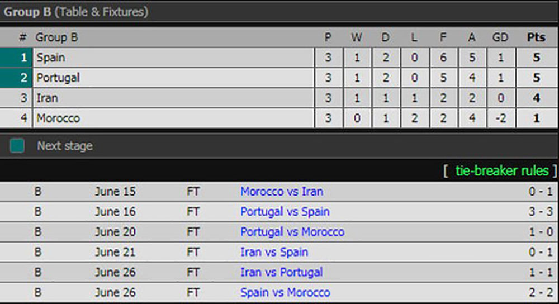Open the Spain vs Morocco match
The image size is (559, 304).
[285, 293]
